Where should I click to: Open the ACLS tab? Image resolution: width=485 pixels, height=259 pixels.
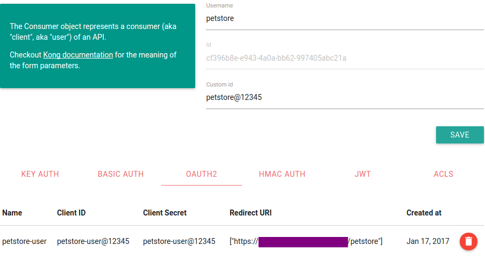pos(444,174)
